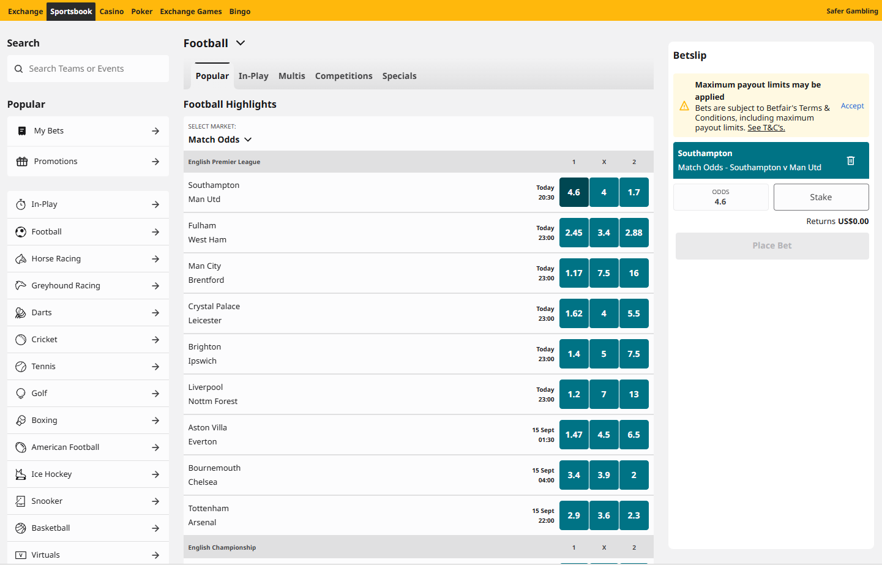
Task: Click the Snooker icon
Action: [x=21, y=501]
